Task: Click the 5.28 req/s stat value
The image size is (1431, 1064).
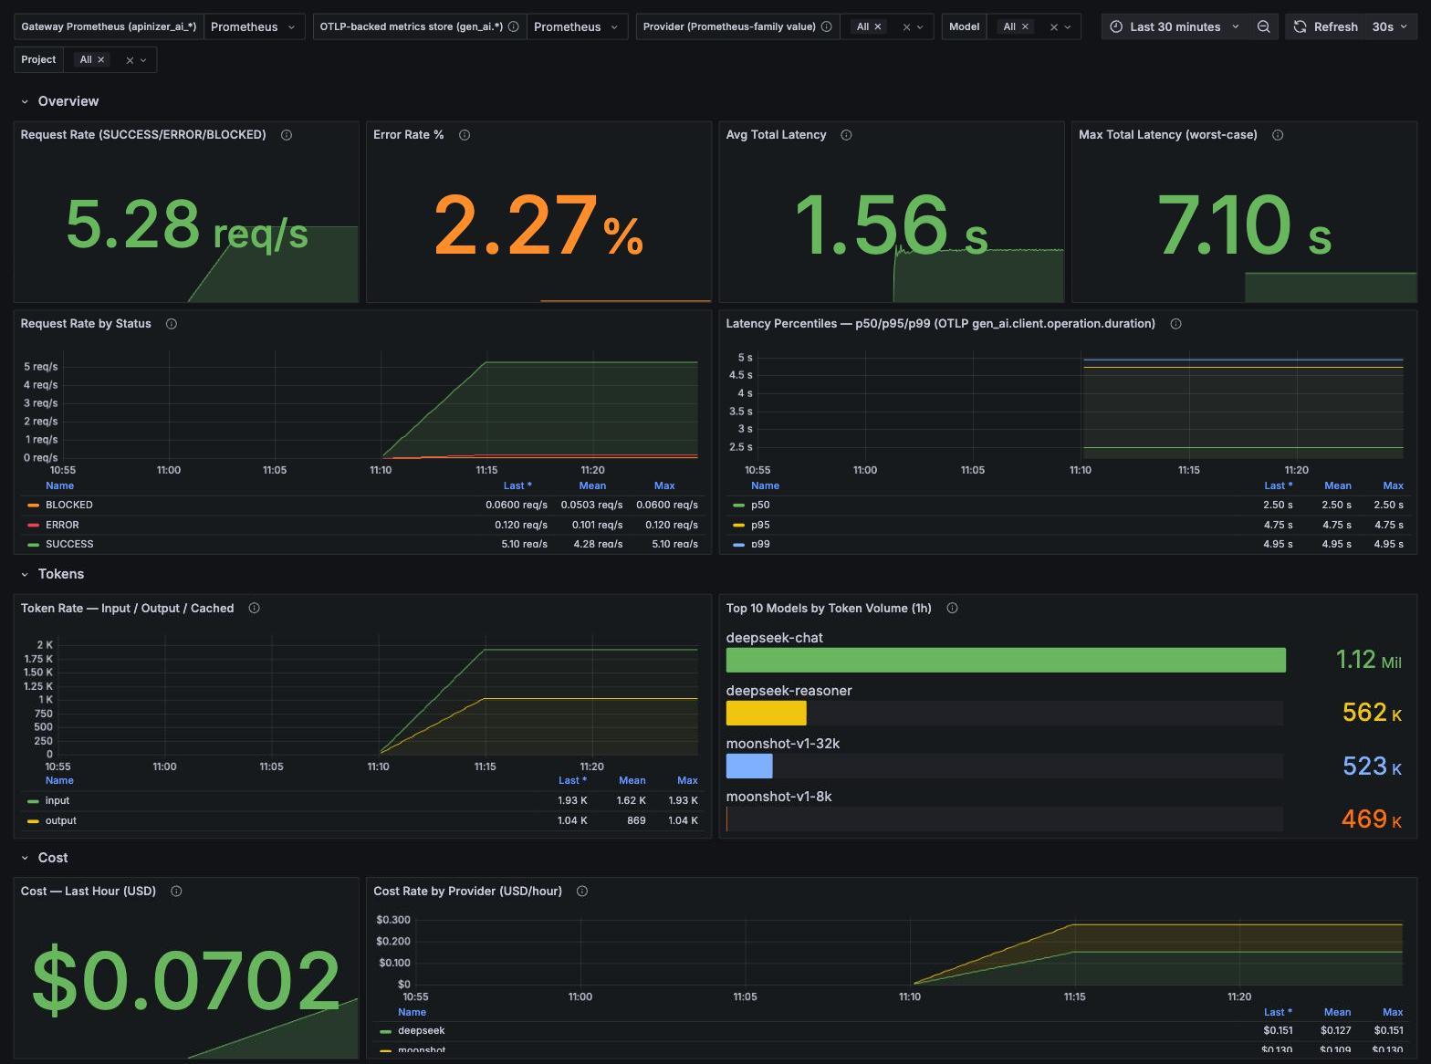Action: coord(187,224)
